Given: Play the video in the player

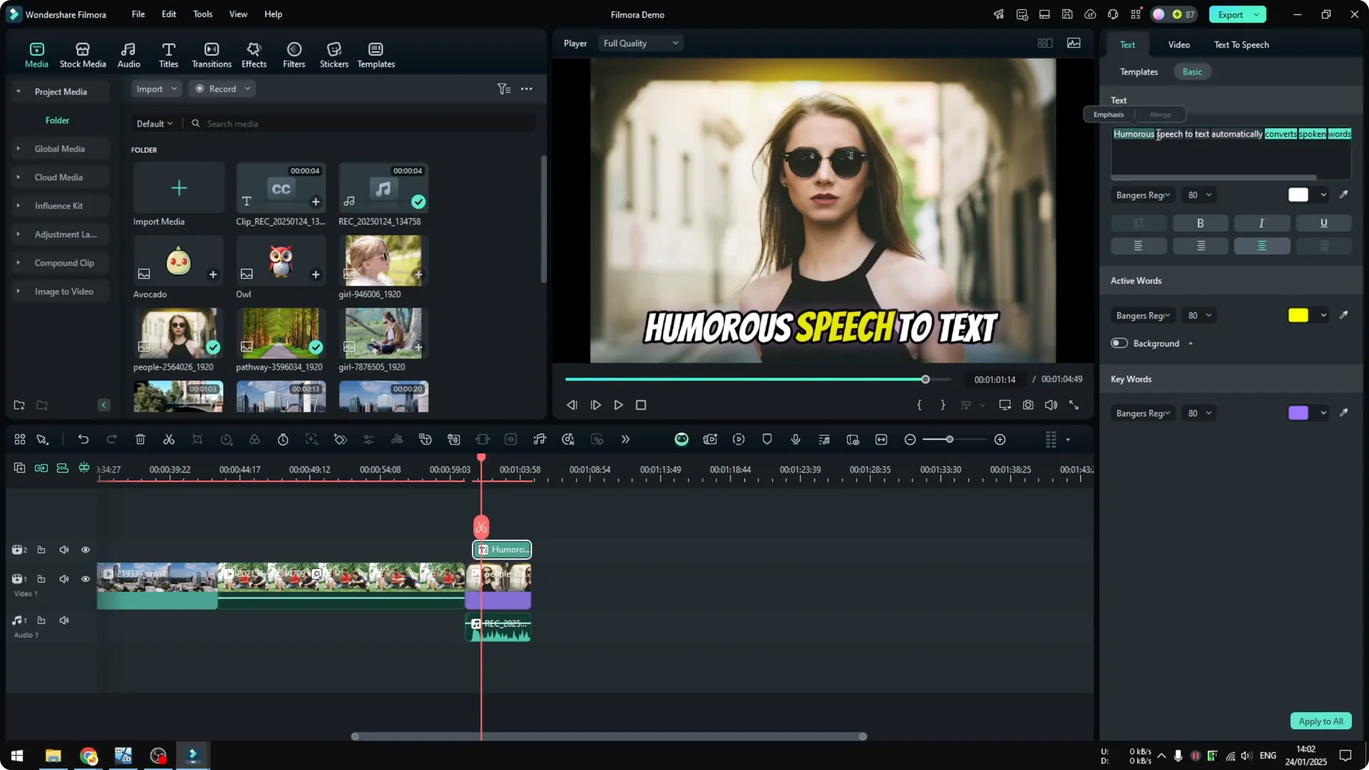Looking at the screenshot, I should click(618, 405).
